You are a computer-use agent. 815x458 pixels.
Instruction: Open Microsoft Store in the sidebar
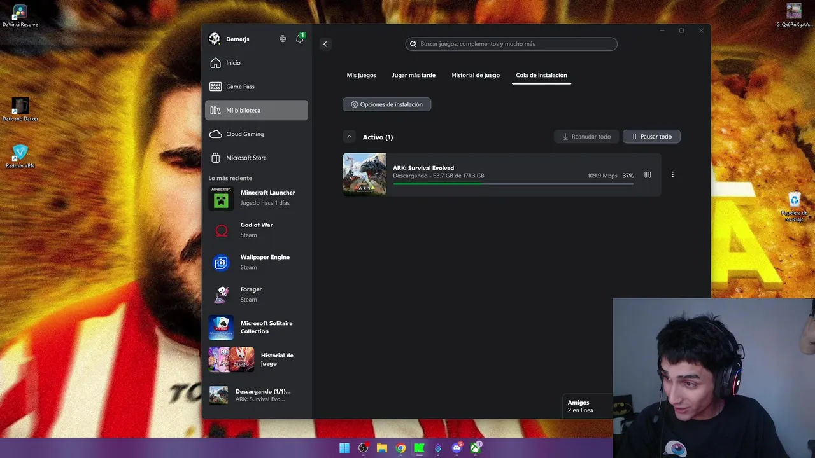[257, 158]
